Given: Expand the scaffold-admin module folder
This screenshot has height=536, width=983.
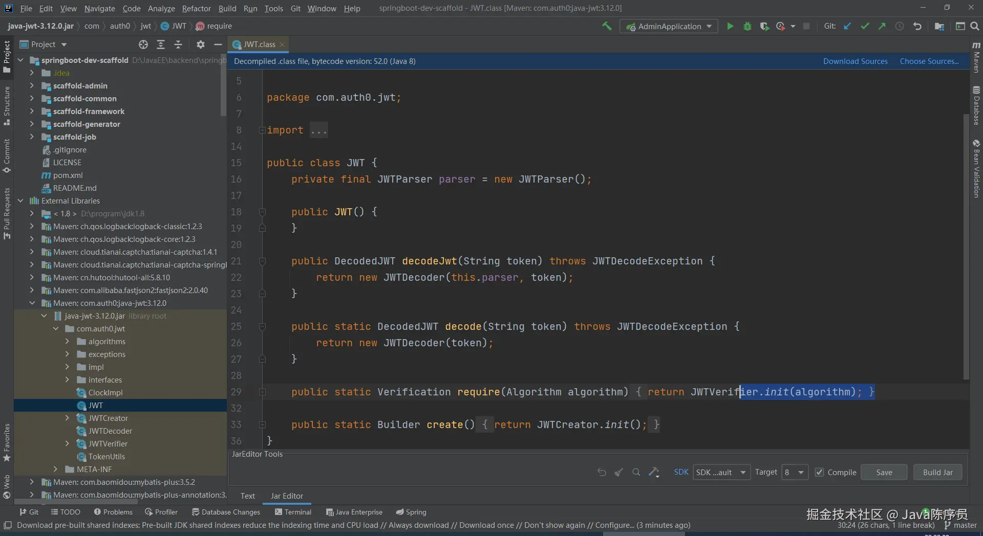Looking at the screenshot, I should click(x=32, y=86).
